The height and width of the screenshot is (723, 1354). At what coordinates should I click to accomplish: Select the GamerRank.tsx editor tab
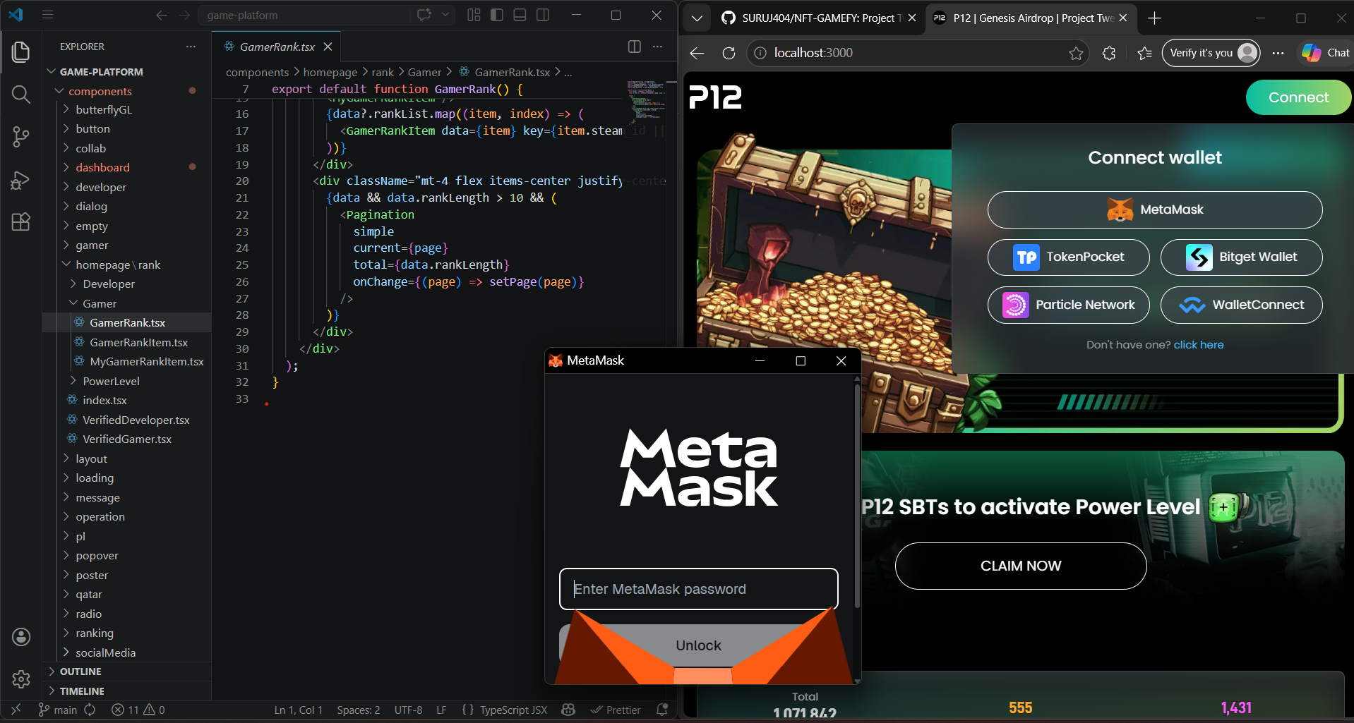tap(277, 47)
